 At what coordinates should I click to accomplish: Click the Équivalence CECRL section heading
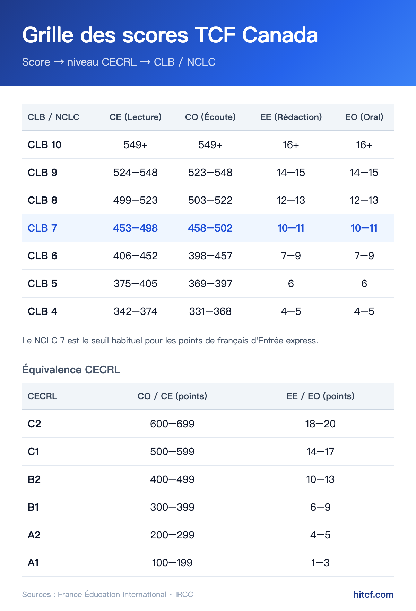pos(71,369)
